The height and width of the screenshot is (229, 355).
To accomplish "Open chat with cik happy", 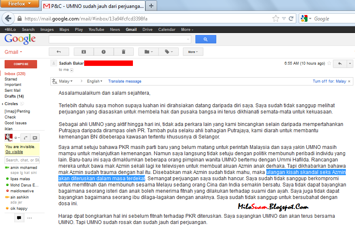I will point(19,209).
